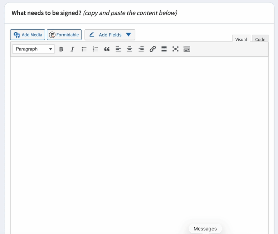
Task: Switch to the Visual tab
Action: click(x=241, y=39)
